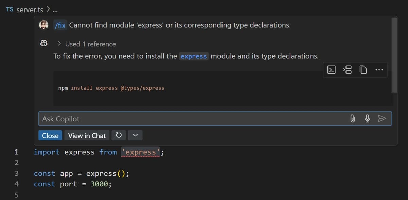
Task: Open the breadcrumb ellipsis after server.ts
Action: 55,10
